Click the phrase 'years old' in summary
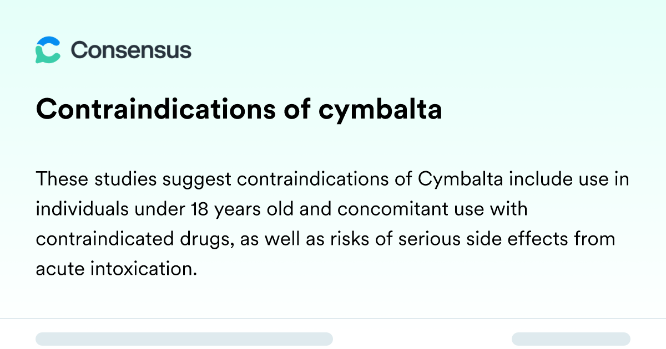The height and width of the screenshot is (349, 666). click(x=242, y=211)
